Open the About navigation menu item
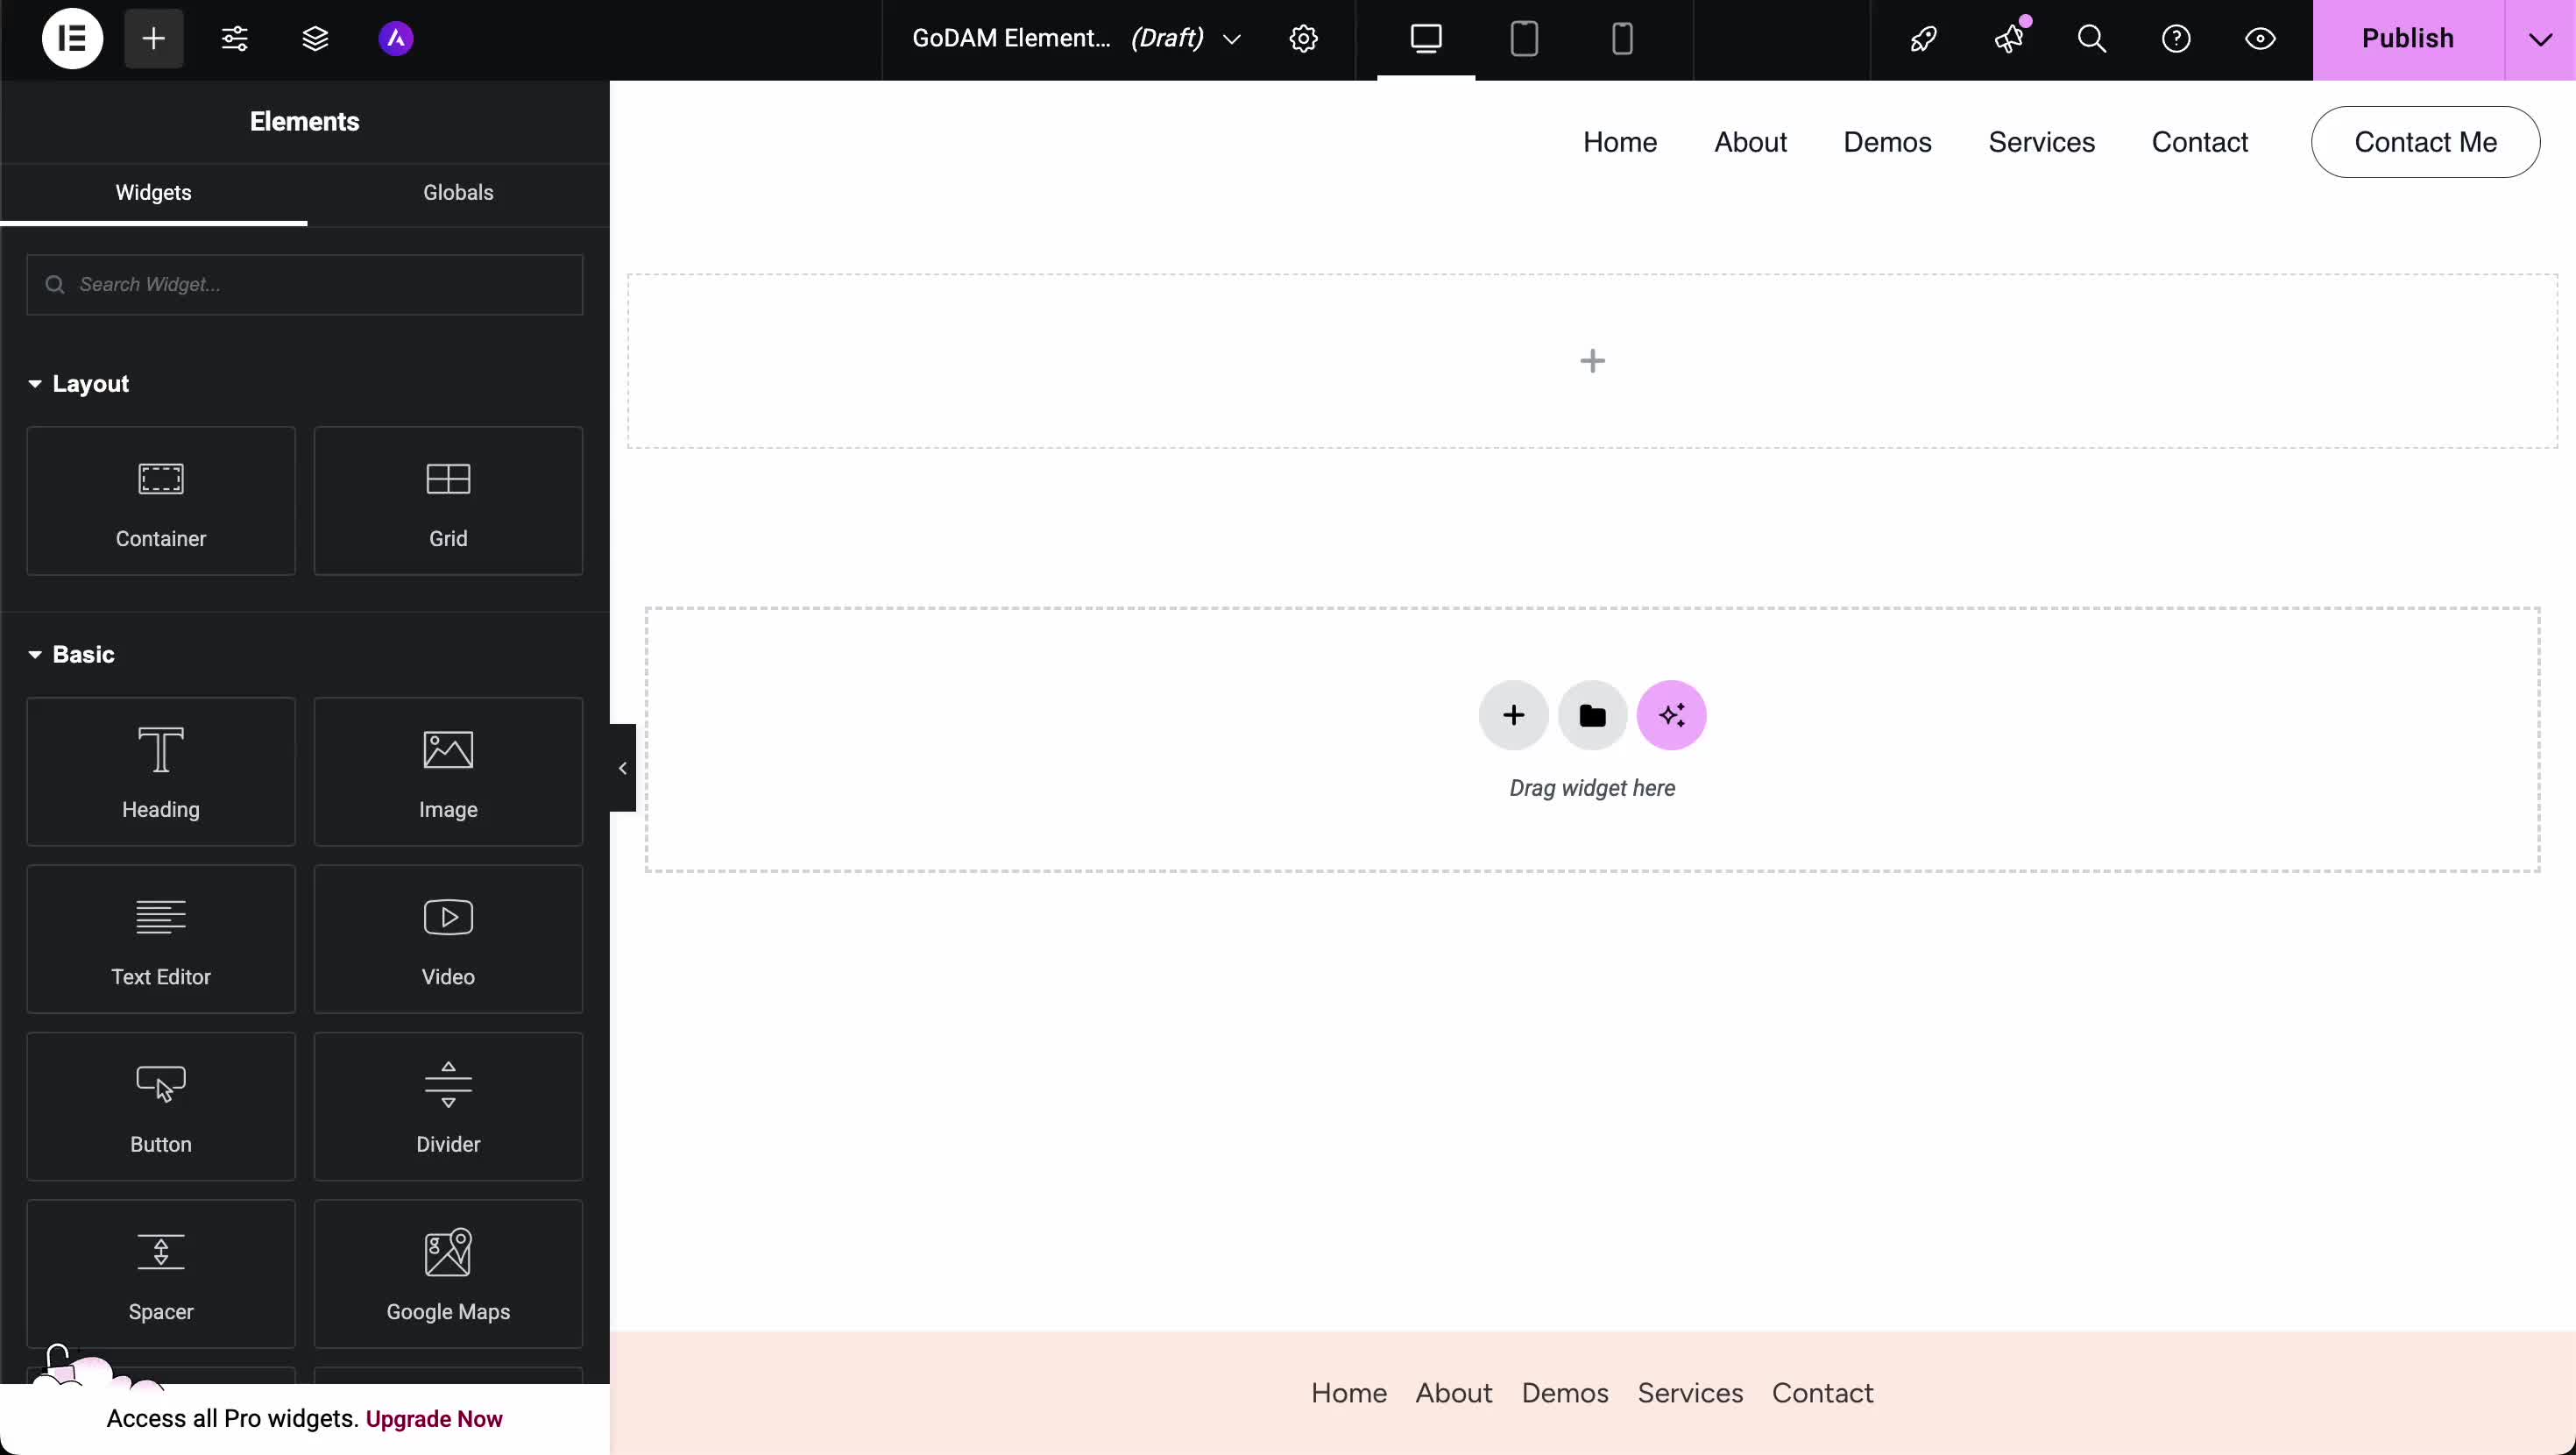The width and height of the screenshot is (2576, 1455). 1750,141
